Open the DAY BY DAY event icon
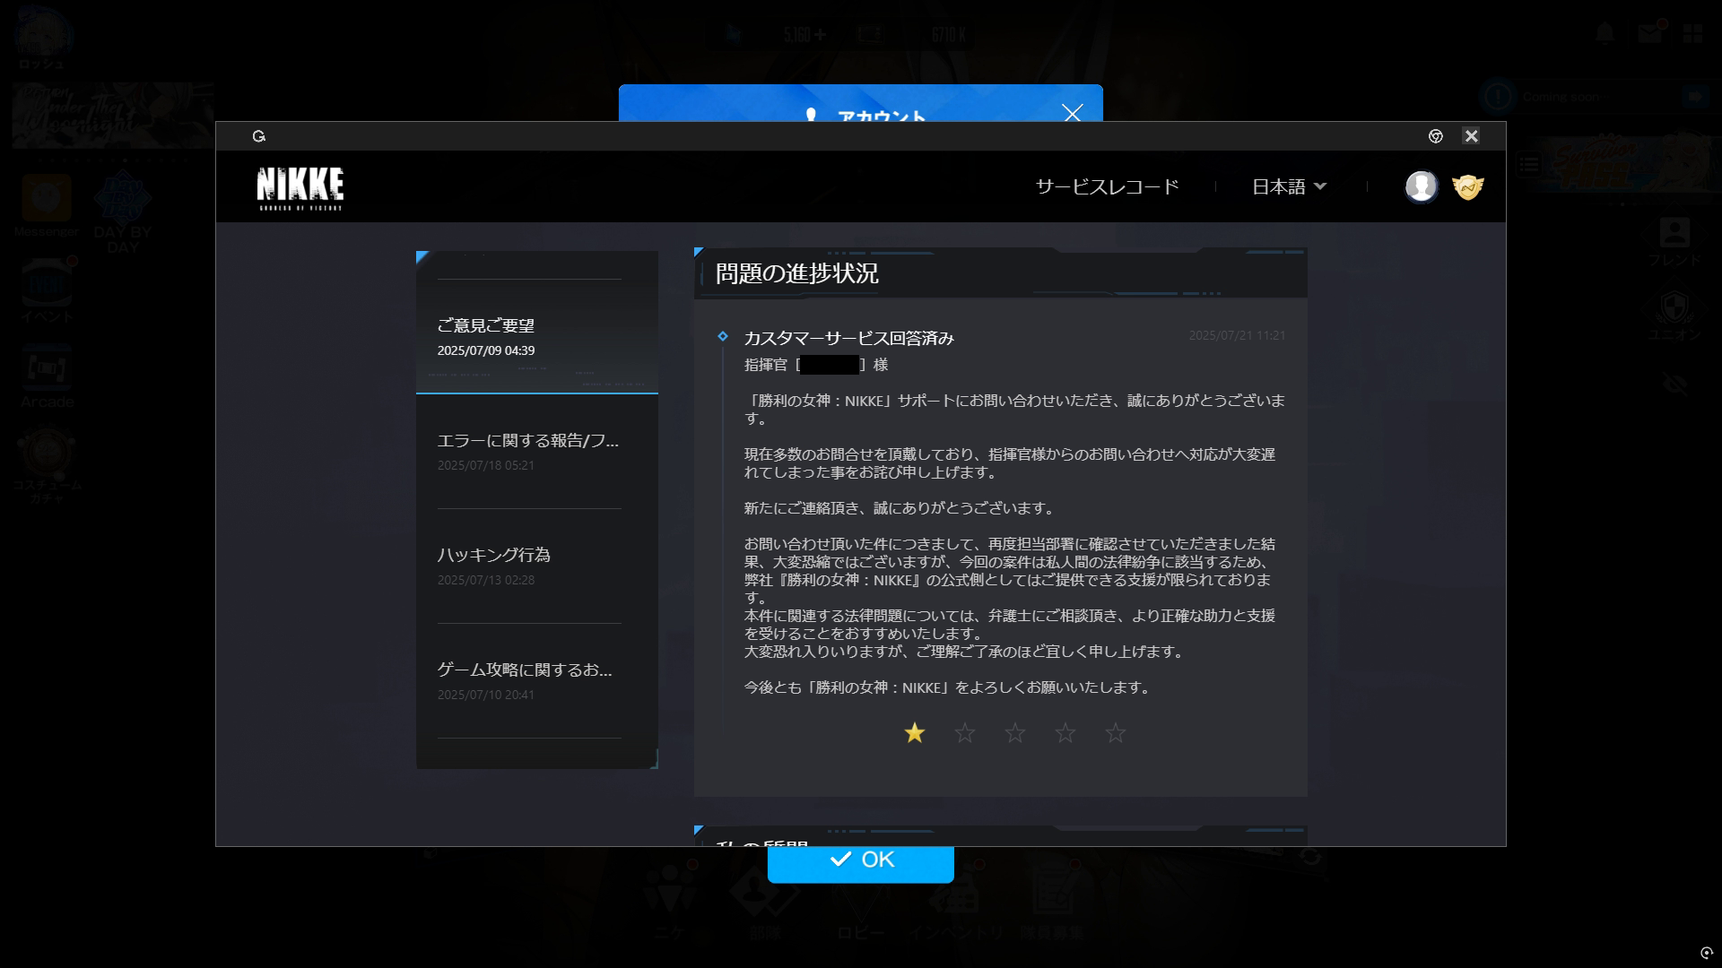This screenshot has height=968, width=1722. 123,212
